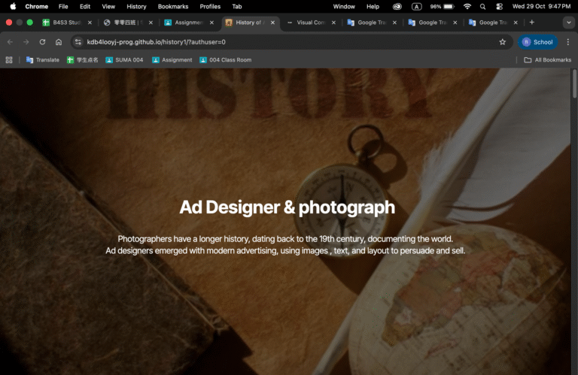This screenshot has height=375, width=578.
Task: Open the SUMA 004 bookmark
Action: (124, 59)
